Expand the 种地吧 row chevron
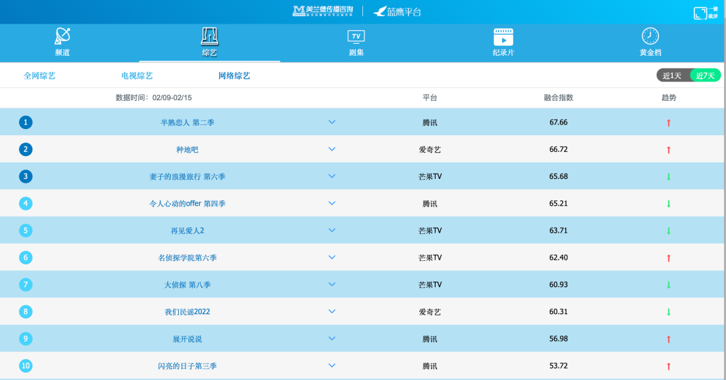Screen dimensions: 726x380 [331, 149]
